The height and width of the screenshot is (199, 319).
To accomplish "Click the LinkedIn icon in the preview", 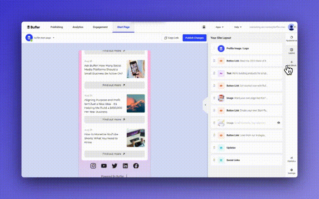I will point(125,166).
